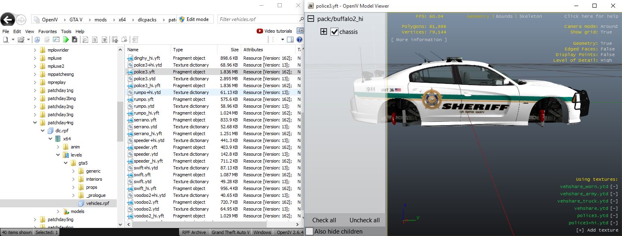The height and width of the screenshot is (236, 622).
Task: Click the levels folder icon in tree
Action: point(65,155)
